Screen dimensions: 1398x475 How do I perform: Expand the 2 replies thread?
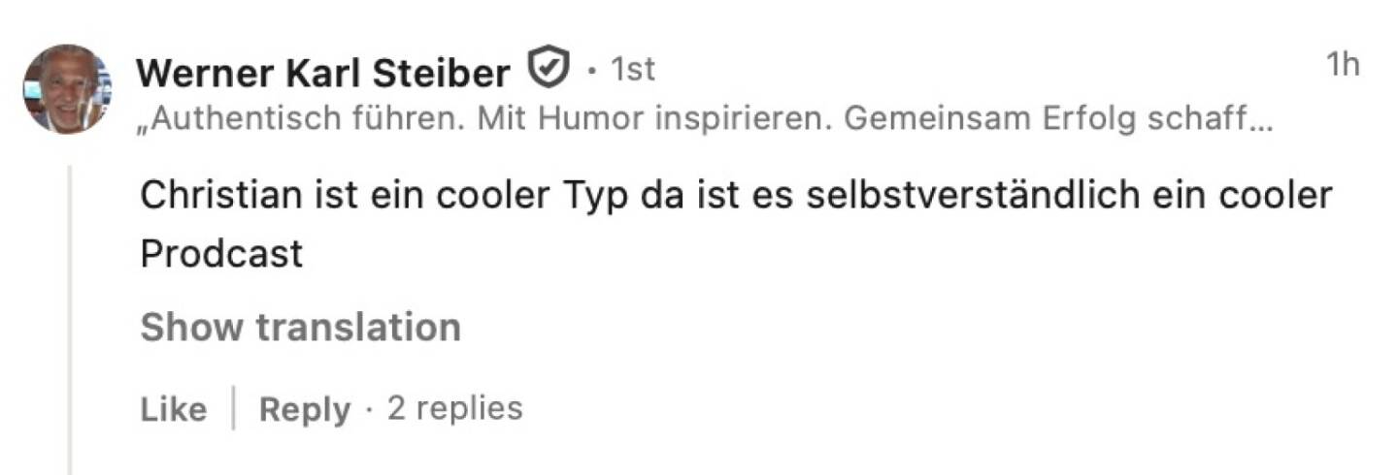[x=454, y=407]
